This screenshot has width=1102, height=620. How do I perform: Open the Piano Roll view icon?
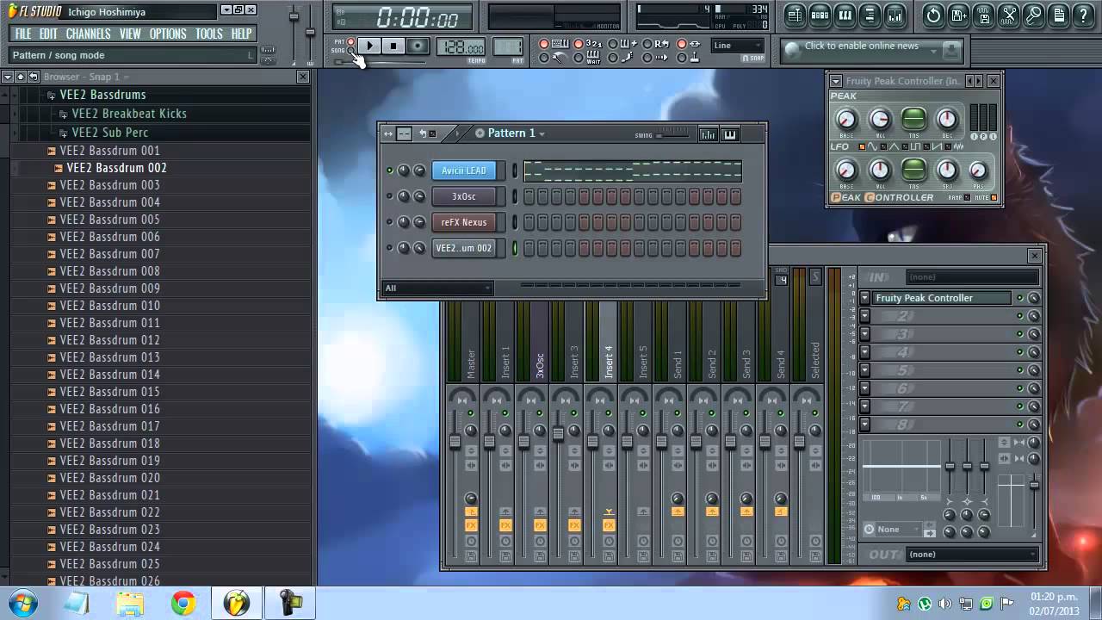(x=845, y=15)
